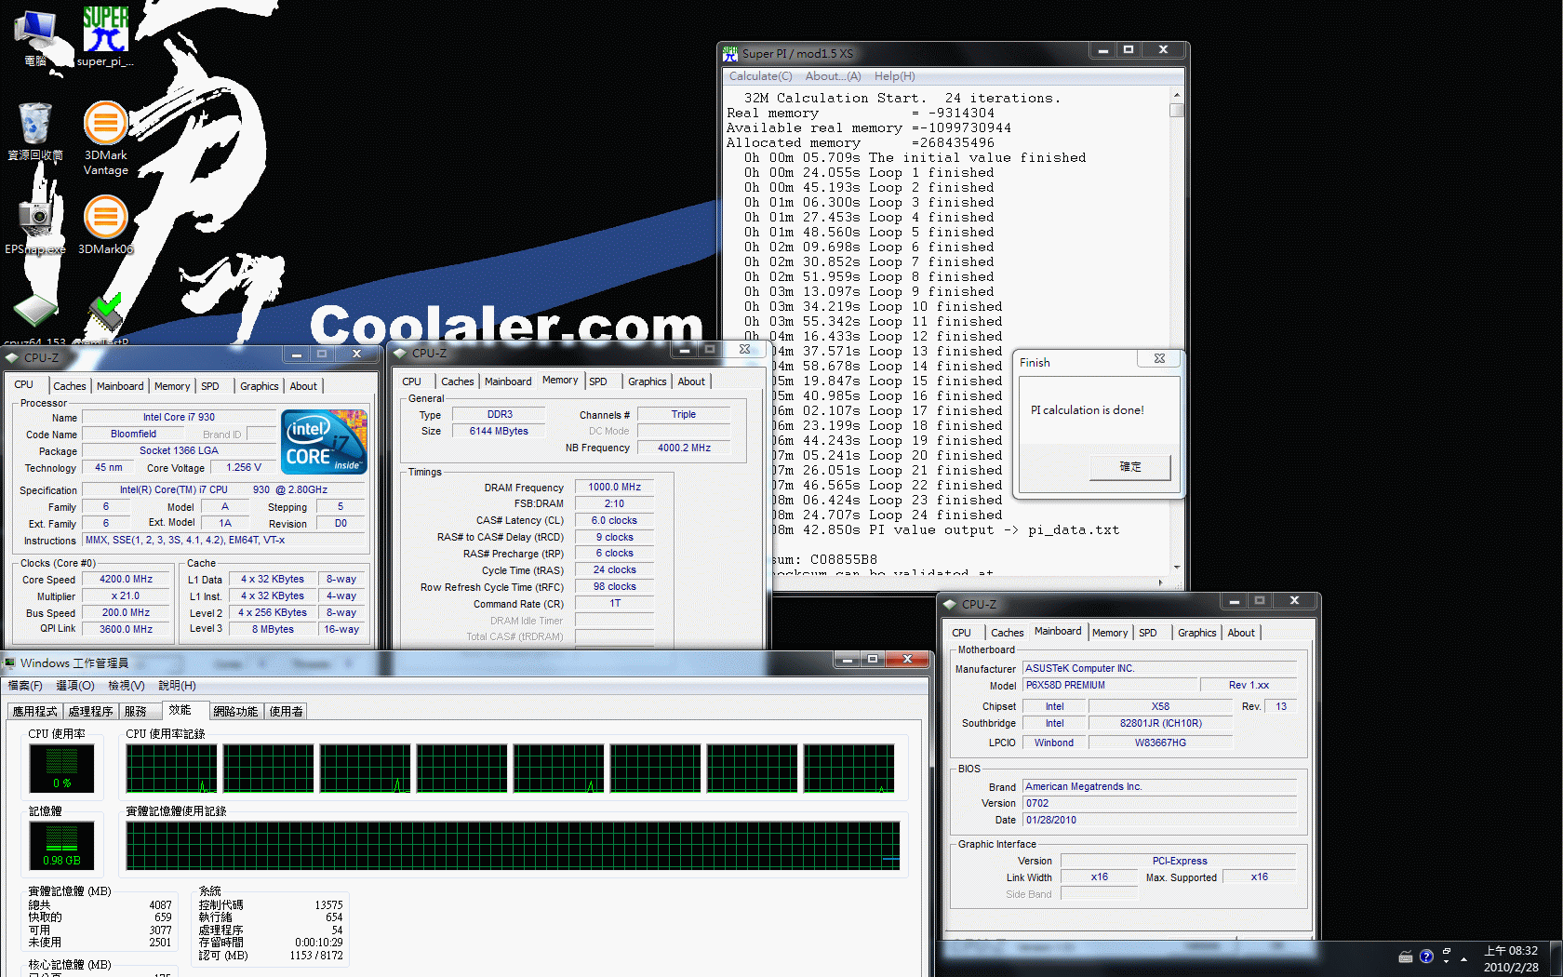The width and height of the screenshot is (1563, 977).
Task: Open the super_pi desktop shortcut
Action: [105, 37]
